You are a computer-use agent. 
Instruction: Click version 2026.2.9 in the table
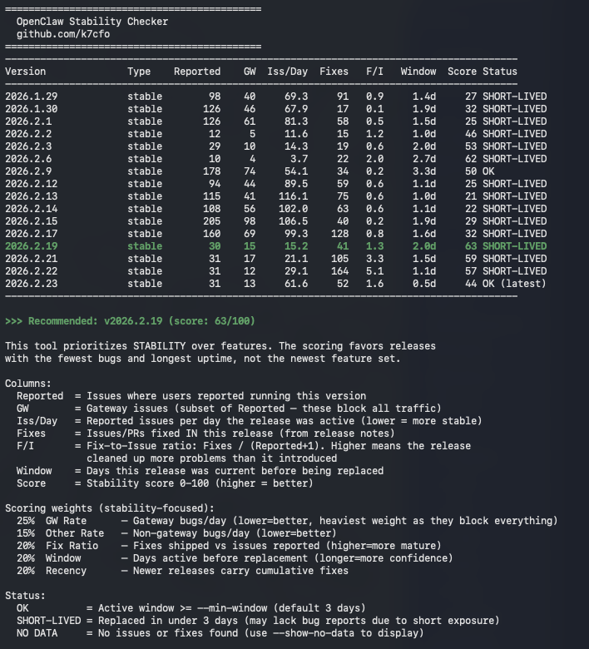point(28,171)
